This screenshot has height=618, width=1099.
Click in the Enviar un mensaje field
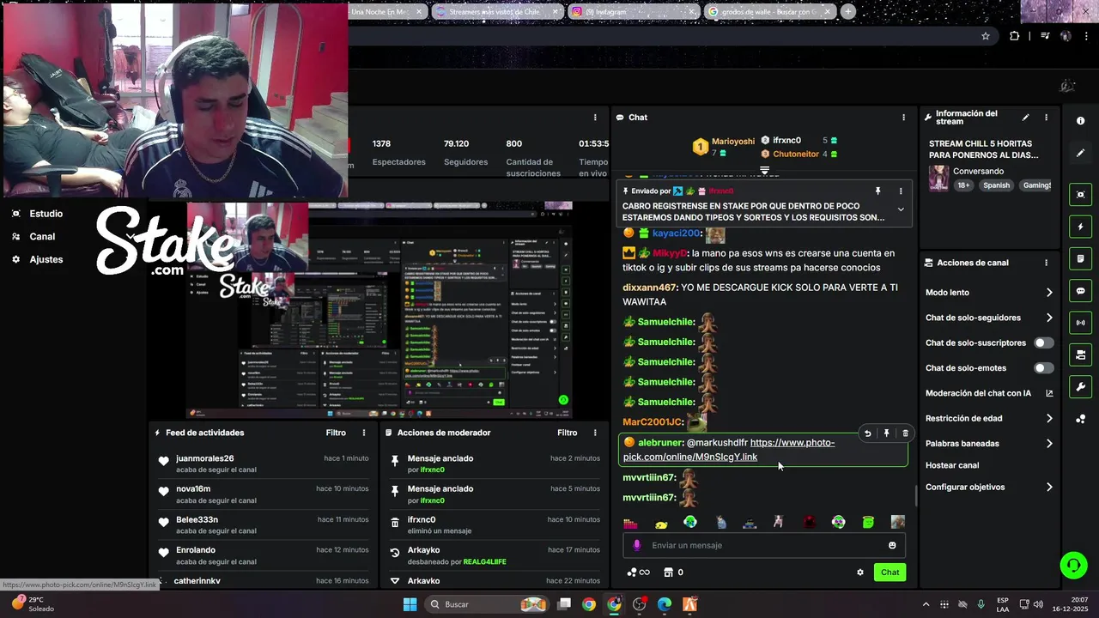[x=764, y=545]
